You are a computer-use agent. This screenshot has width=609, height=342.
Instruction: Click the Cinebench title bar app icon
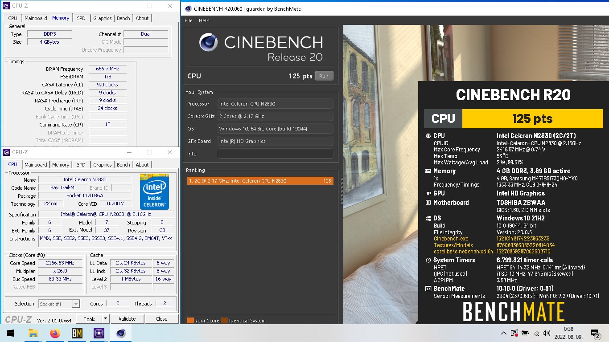pyautogui.click(x=188, y=8)
